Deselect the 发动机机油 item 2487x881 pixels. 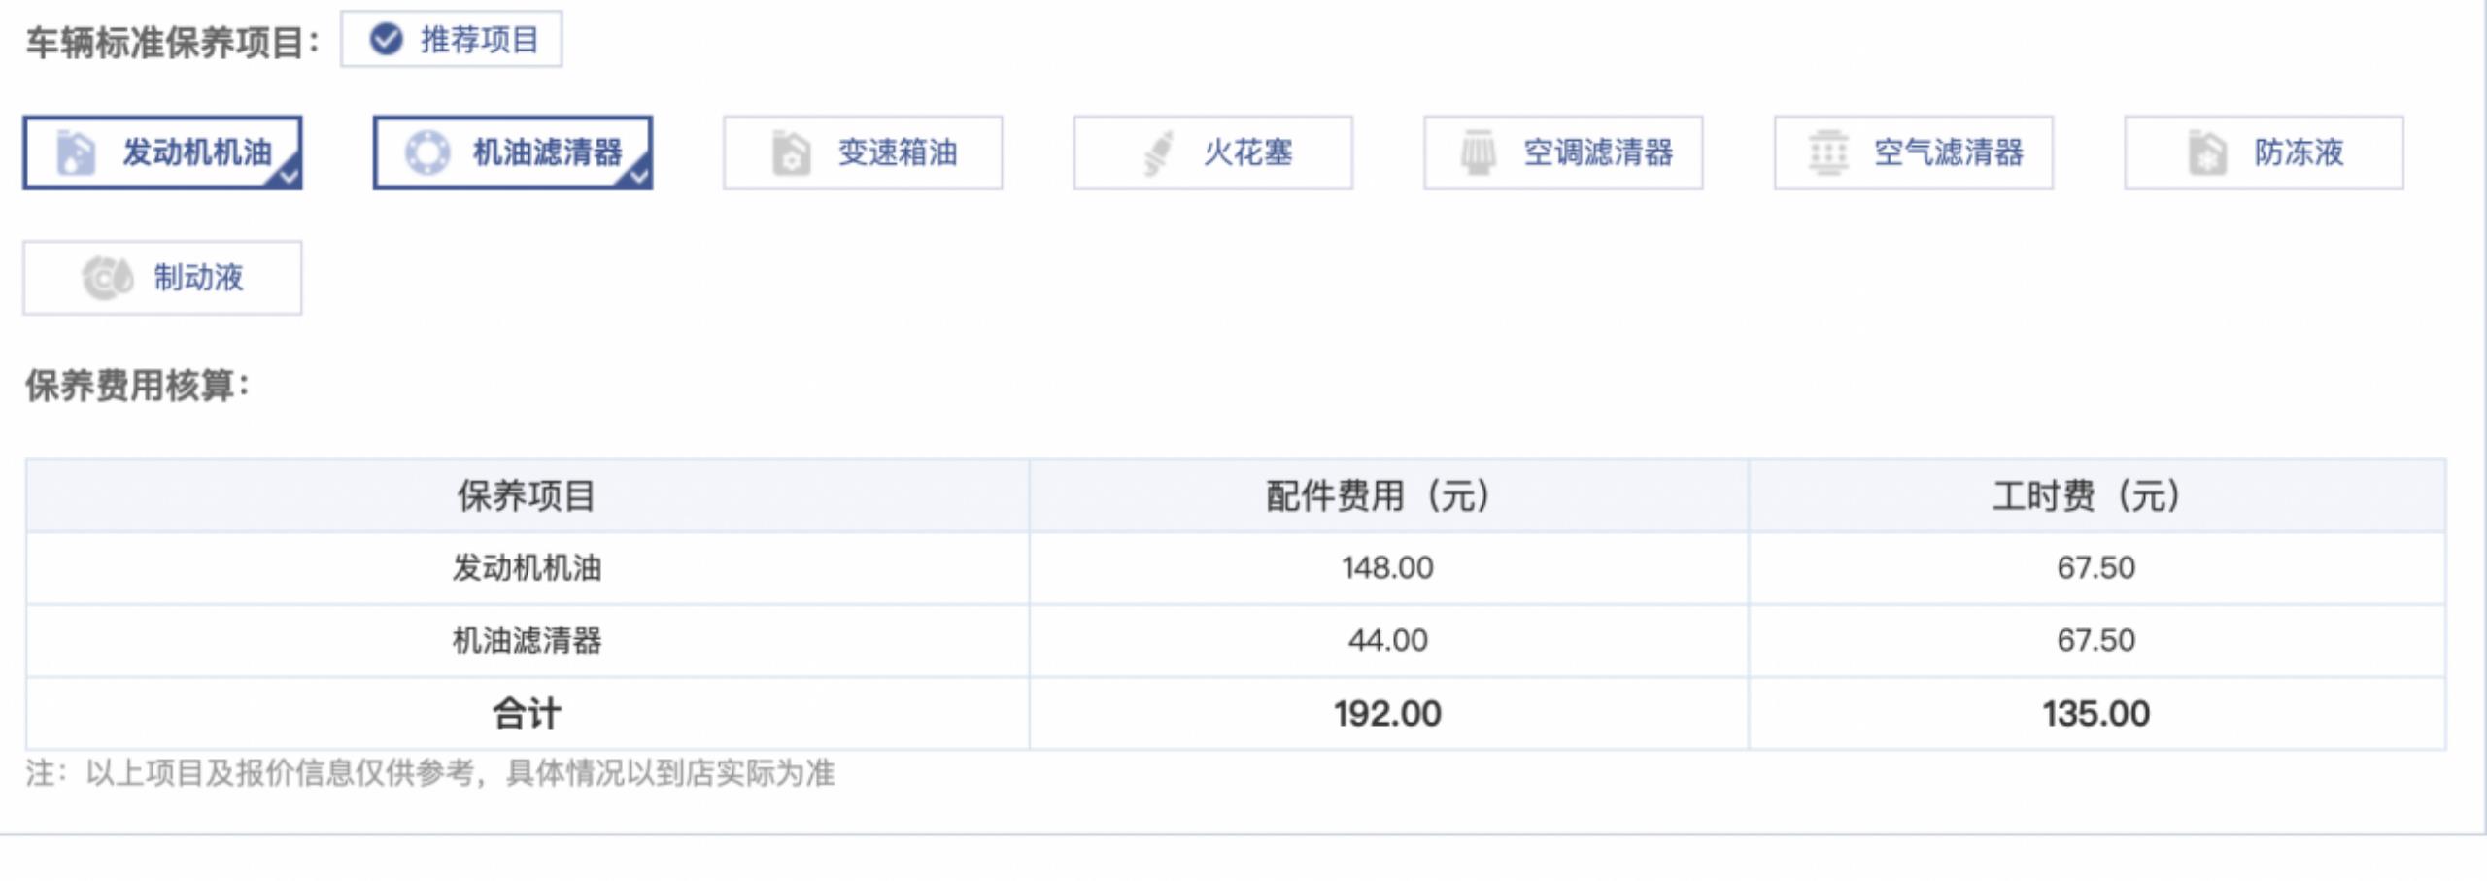tap(162, 152)
